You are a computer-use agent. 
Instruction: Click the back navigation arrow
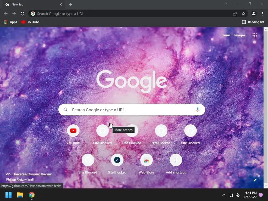tap(6, 14)
